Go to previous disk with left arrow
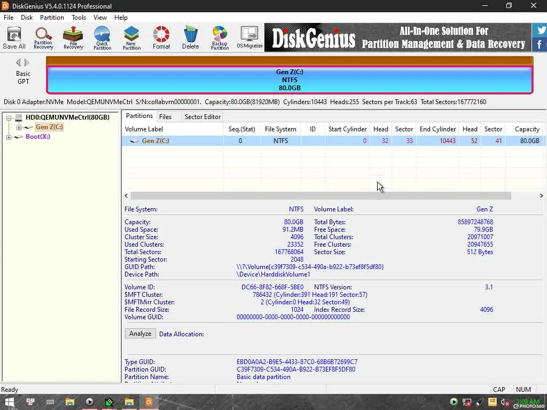 tap(18, 63)
